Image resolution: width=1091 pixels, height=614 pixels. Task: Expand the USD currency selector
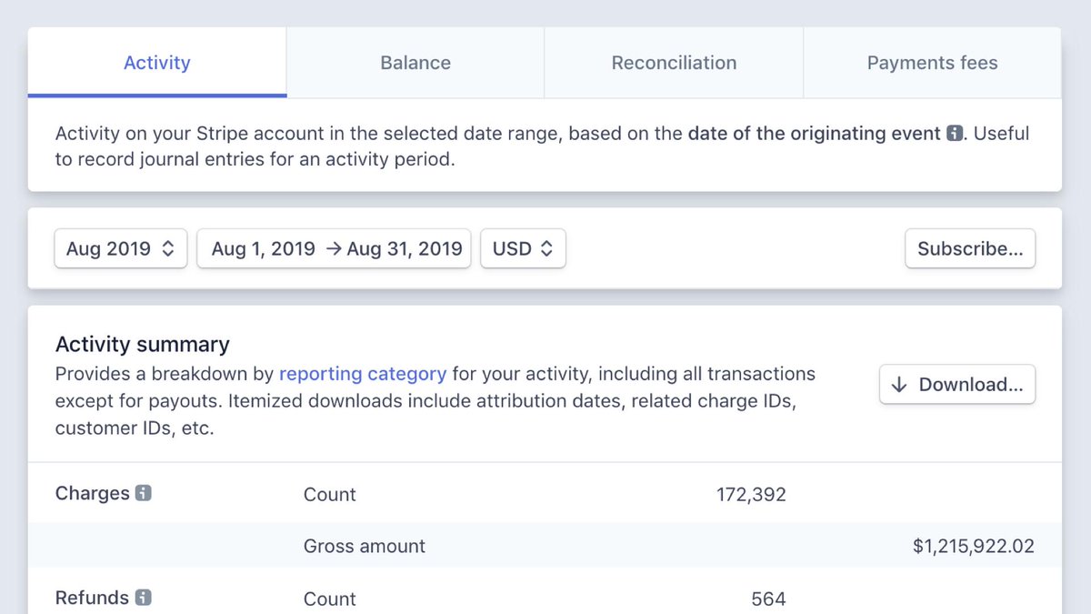pyautogui.click(x=523, y=248)
